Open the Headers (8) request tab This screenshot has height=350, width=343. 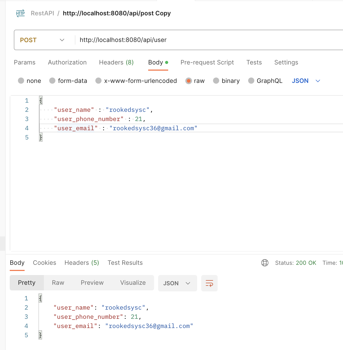(116, 62)
